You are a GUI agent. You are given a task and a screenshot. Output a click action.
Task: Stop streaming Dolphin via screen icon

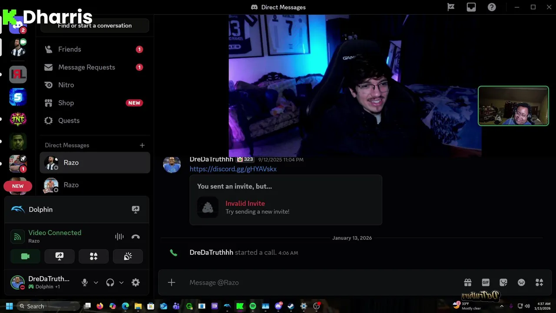point(136,210)
